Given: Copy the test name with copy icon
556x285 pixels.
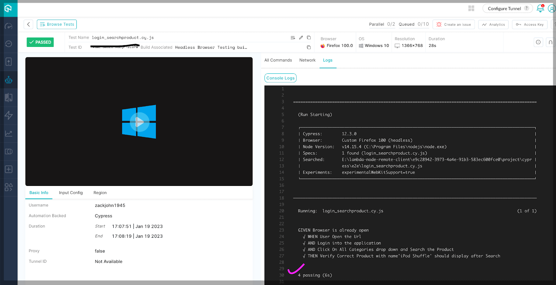Looking at the screenshot, I should (309, 38).
